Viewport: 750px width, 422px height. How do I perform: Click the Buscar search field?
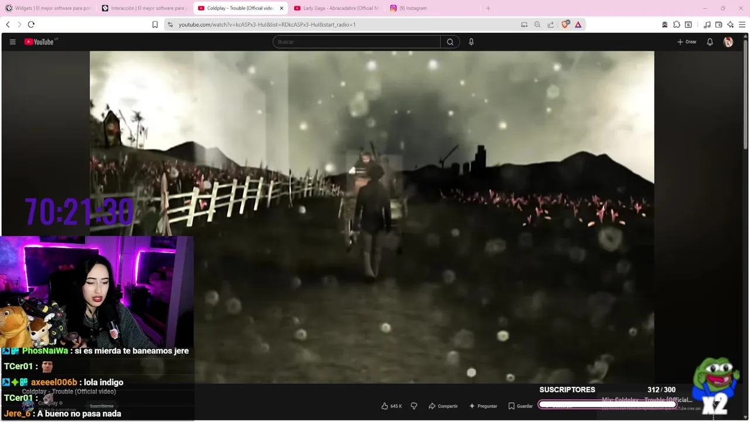tap(356, 42)
